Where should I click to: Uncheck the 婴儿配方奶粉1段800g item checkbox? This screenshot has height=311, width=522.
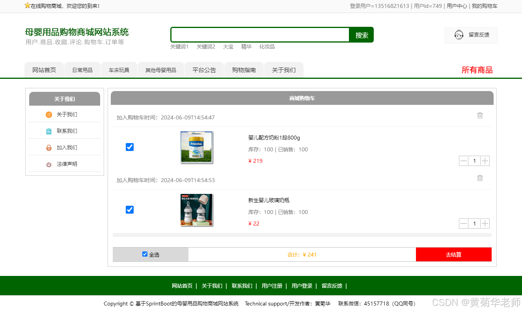pyautogui.click(x=130, y=147)
